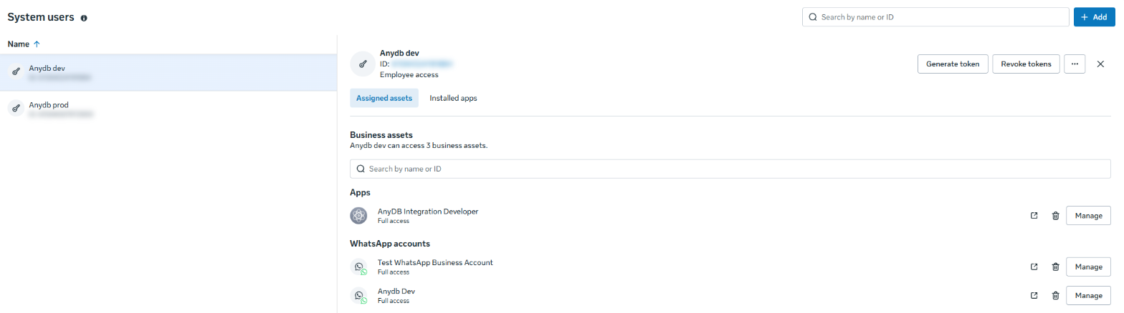1124x313 pixels.
Task: Click the Business assets heading
Action: pyautogui.click(x=381, y=134)
